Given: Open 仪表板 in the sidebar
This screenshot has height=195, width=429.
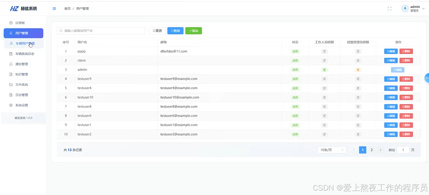Looking at the screenshot, I should [x=23, y=23].
